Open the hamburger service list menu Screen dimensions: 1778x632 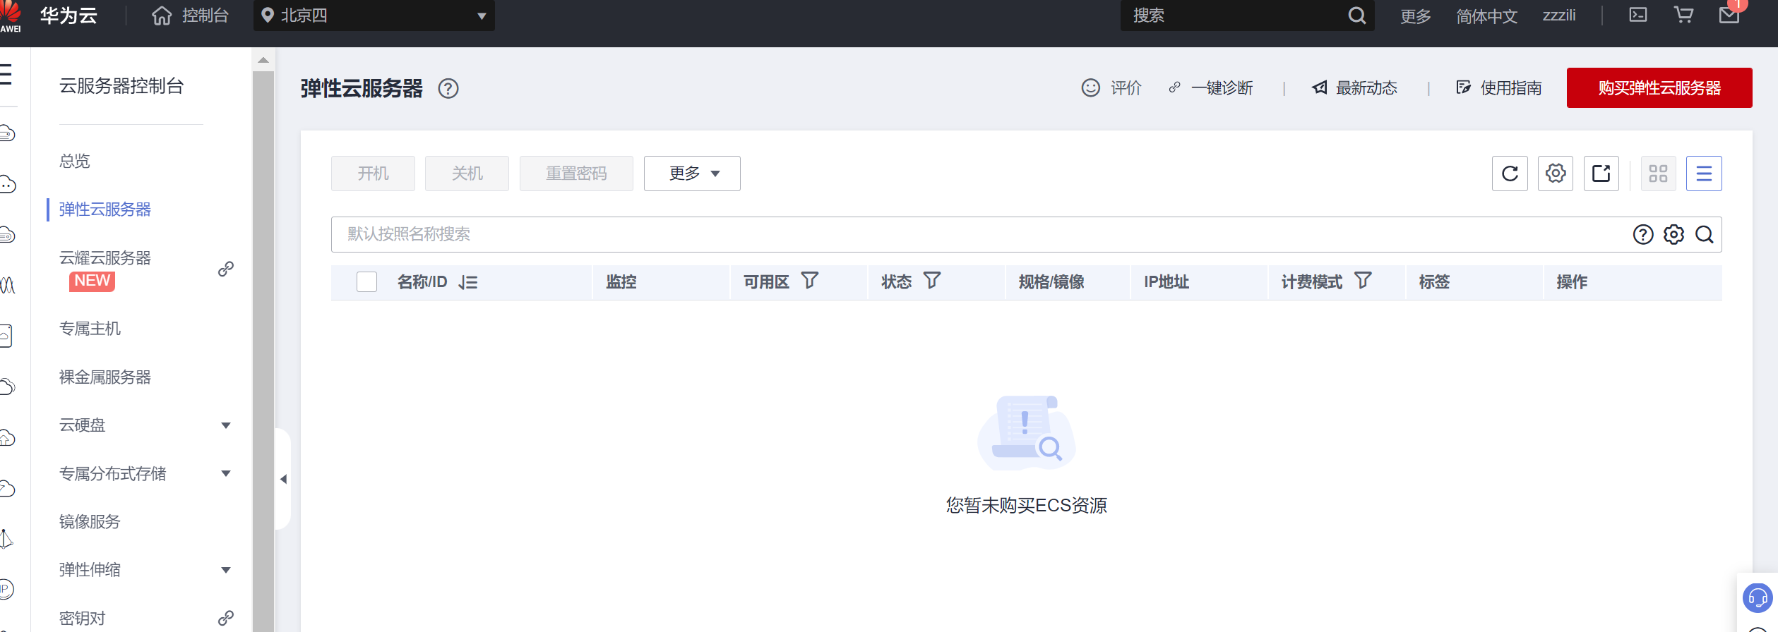click(x=6, y=74)
